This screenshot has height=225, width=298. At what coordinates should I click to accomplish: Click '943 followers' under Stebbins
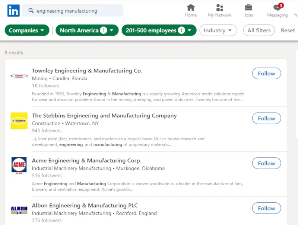click(x=47, y=130)
